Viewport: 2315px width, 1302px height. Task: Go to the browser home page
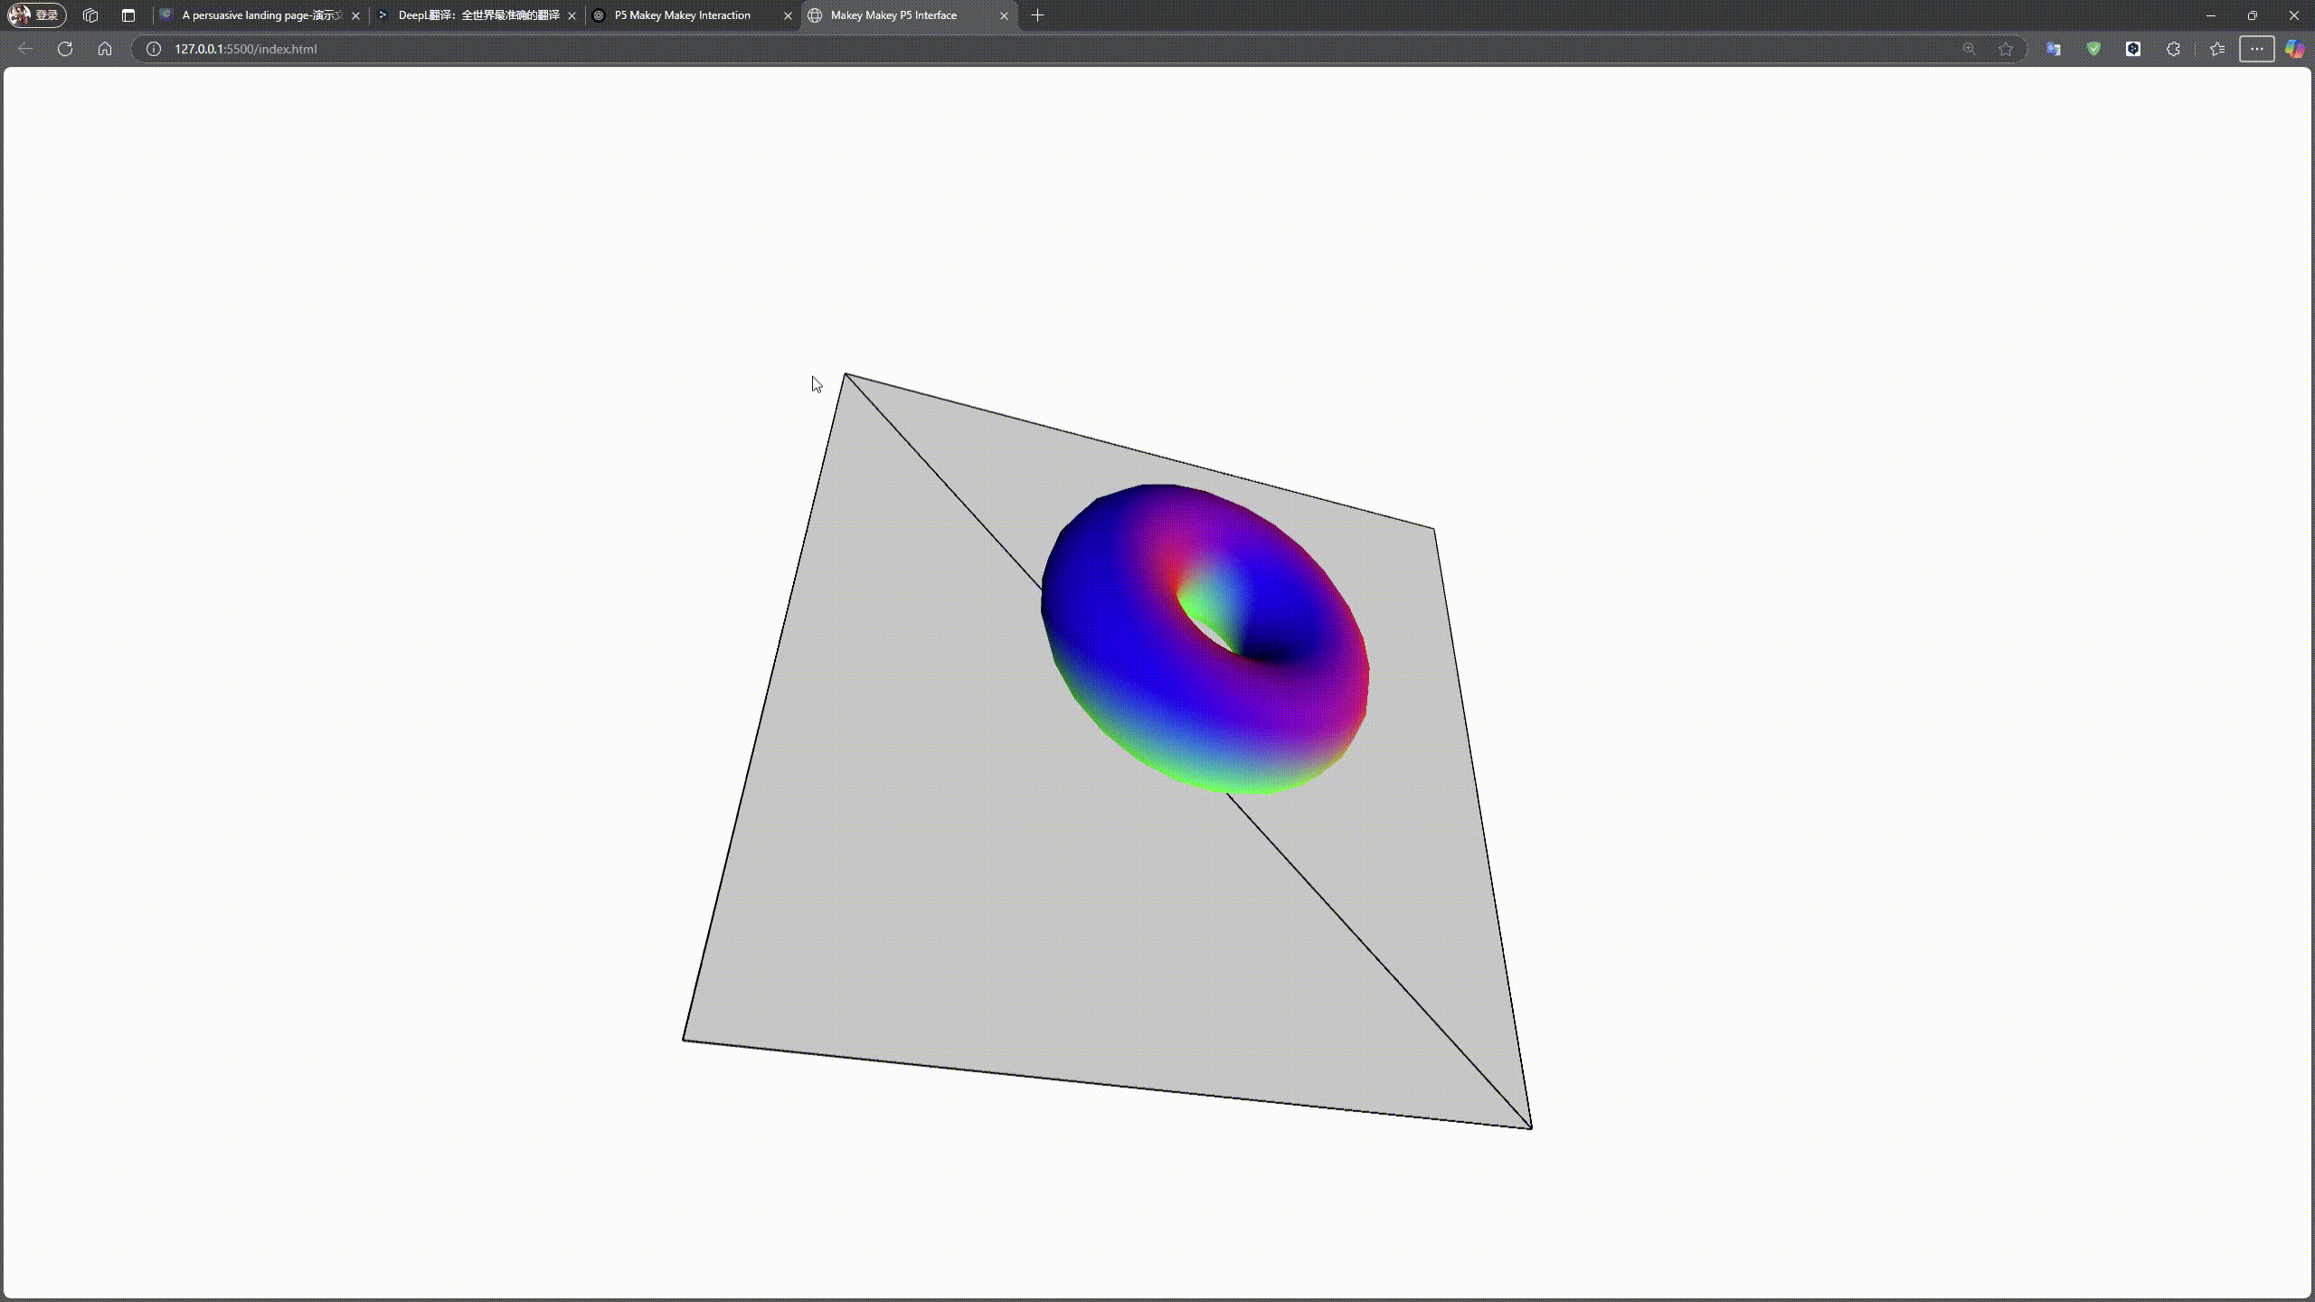[x=105, y=49]
